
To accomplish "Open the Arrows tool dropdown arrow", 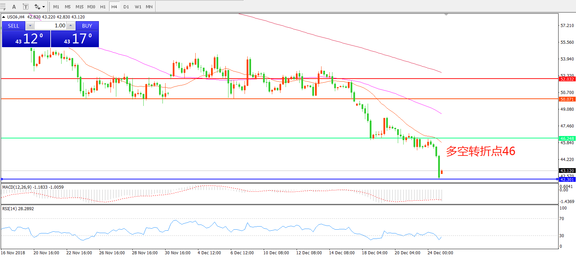I will point(43,7).
